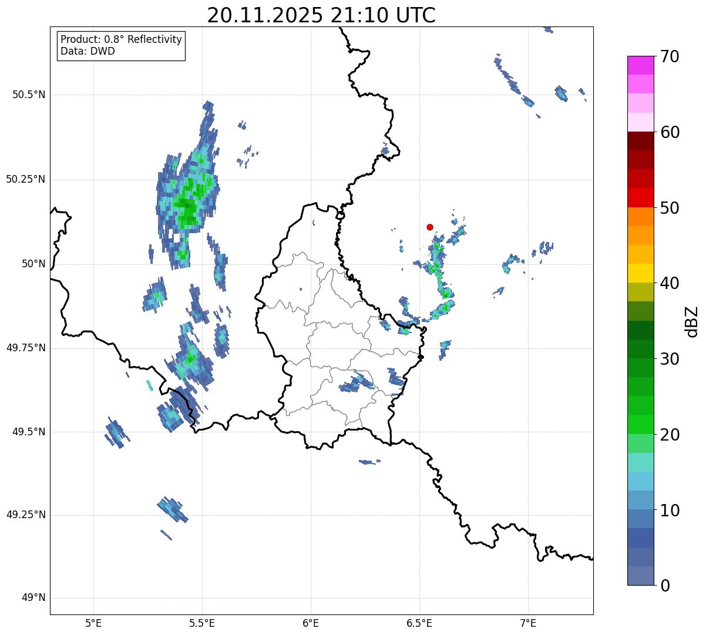This screenshot has height=635, width=706.
Task: Click the orange colorbar swatch below 50
Action: (640, 217)
